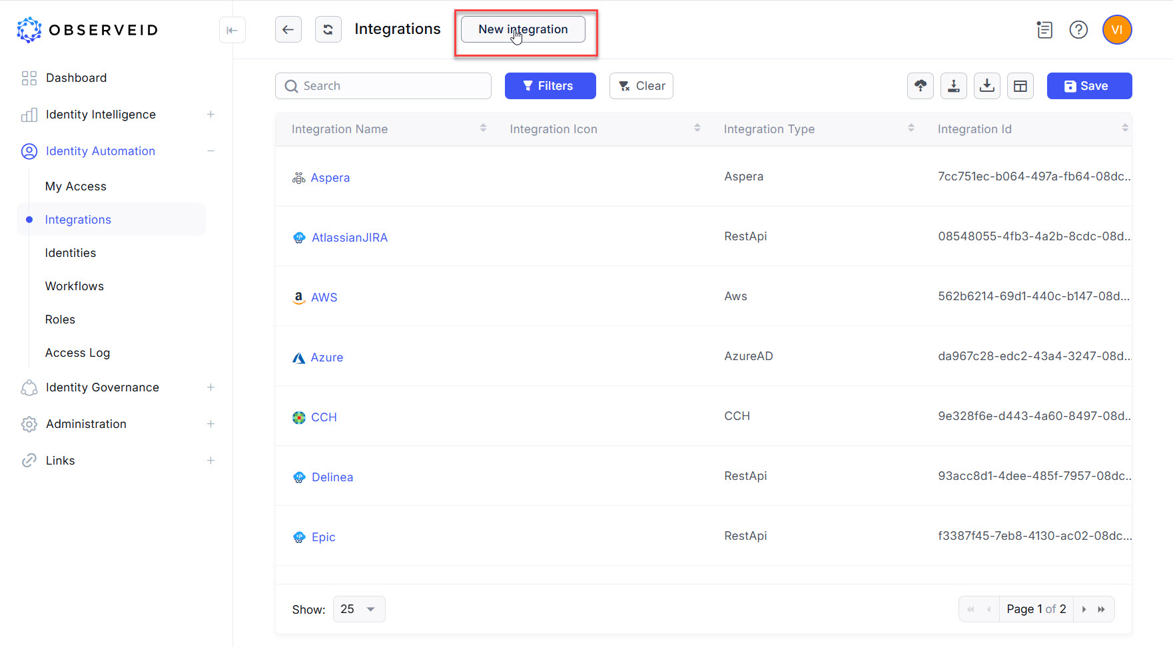Click the Filters button
Image resolution: width=1173 pixels, height=647 pixels.
(550, 86)
